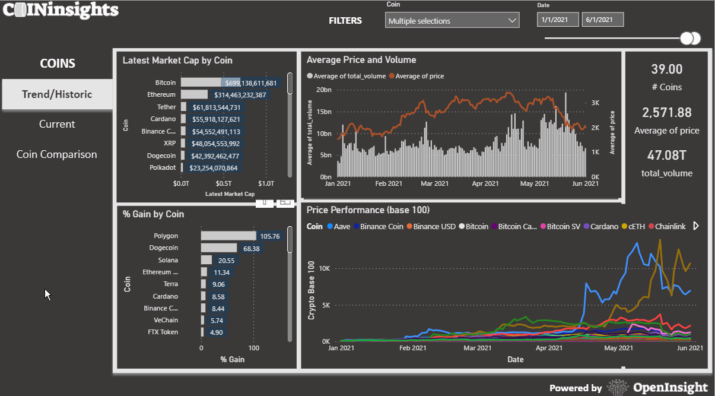The image size is (715, 396).
Task: Click the Tether value $61,813,544,731
Action: pos(217,107)
